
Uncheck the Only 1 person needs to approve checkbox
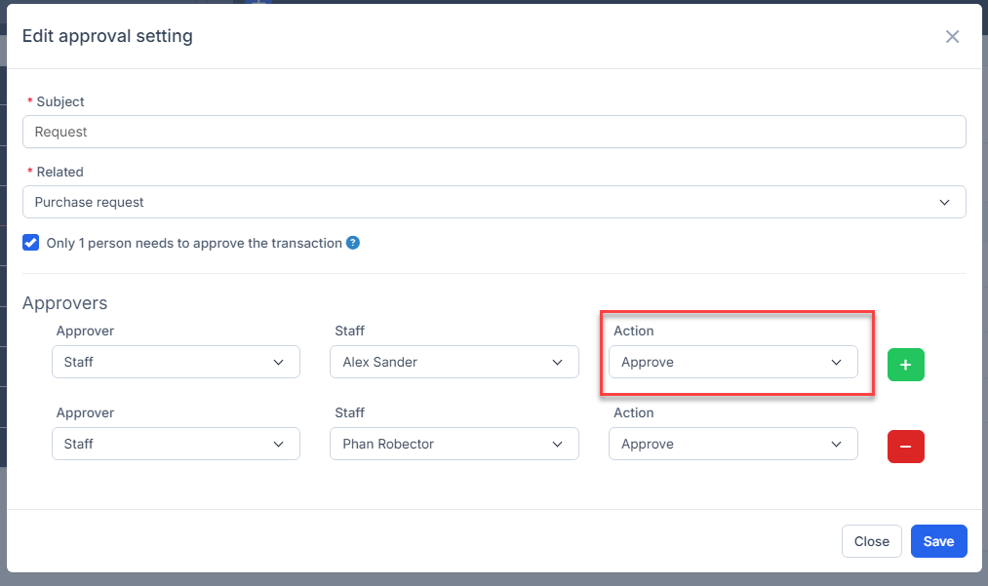(31, 243)
